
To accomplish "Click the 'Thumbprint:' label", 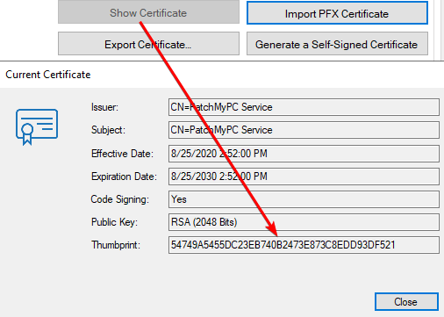I will 116,245.
